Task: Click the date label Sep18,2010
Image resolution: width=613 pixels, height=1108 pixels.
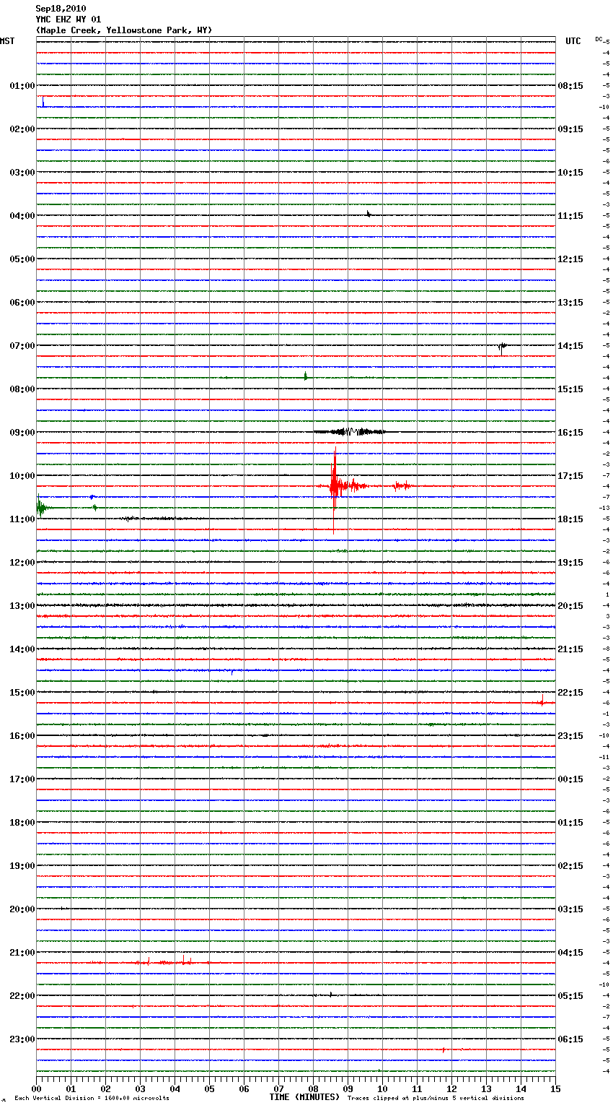Action: tap(61, 9)
